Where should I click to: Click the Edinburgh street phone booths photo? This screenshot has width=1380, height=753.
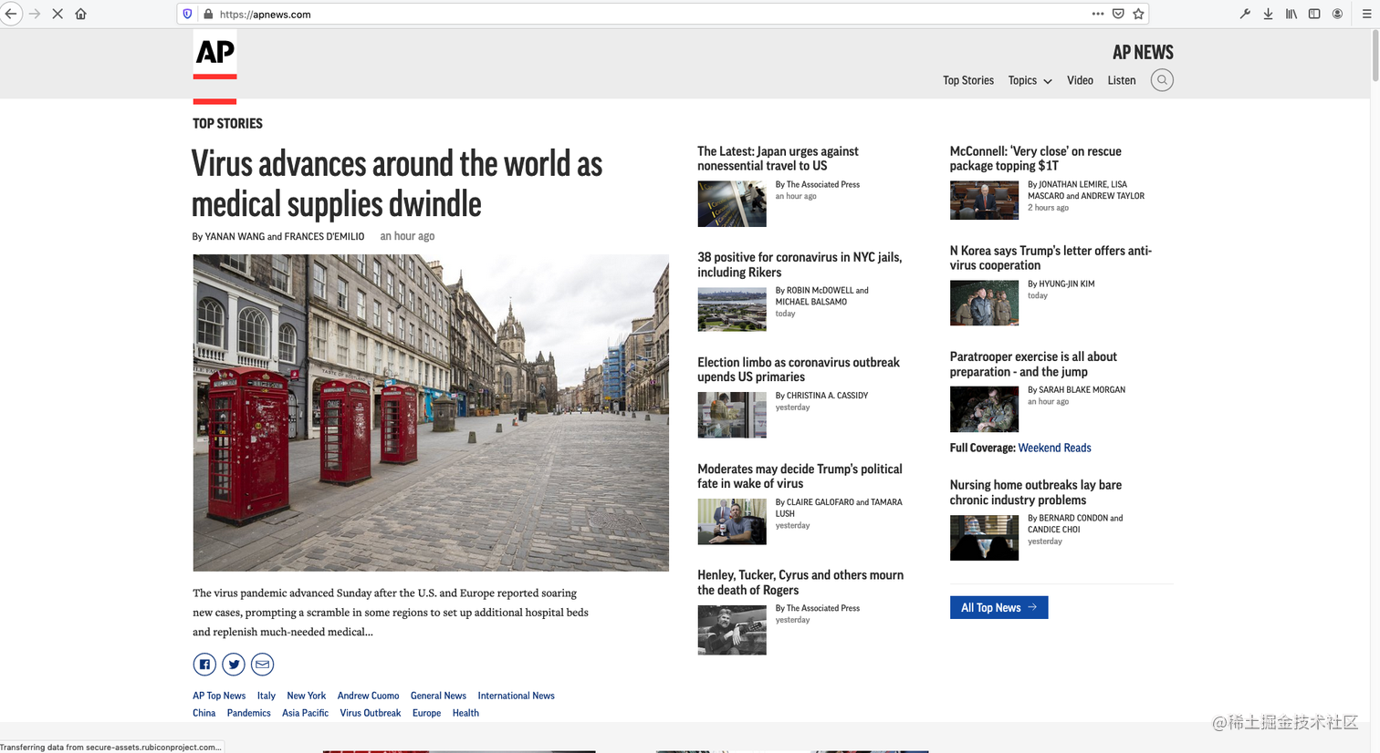tap(431, 413)
